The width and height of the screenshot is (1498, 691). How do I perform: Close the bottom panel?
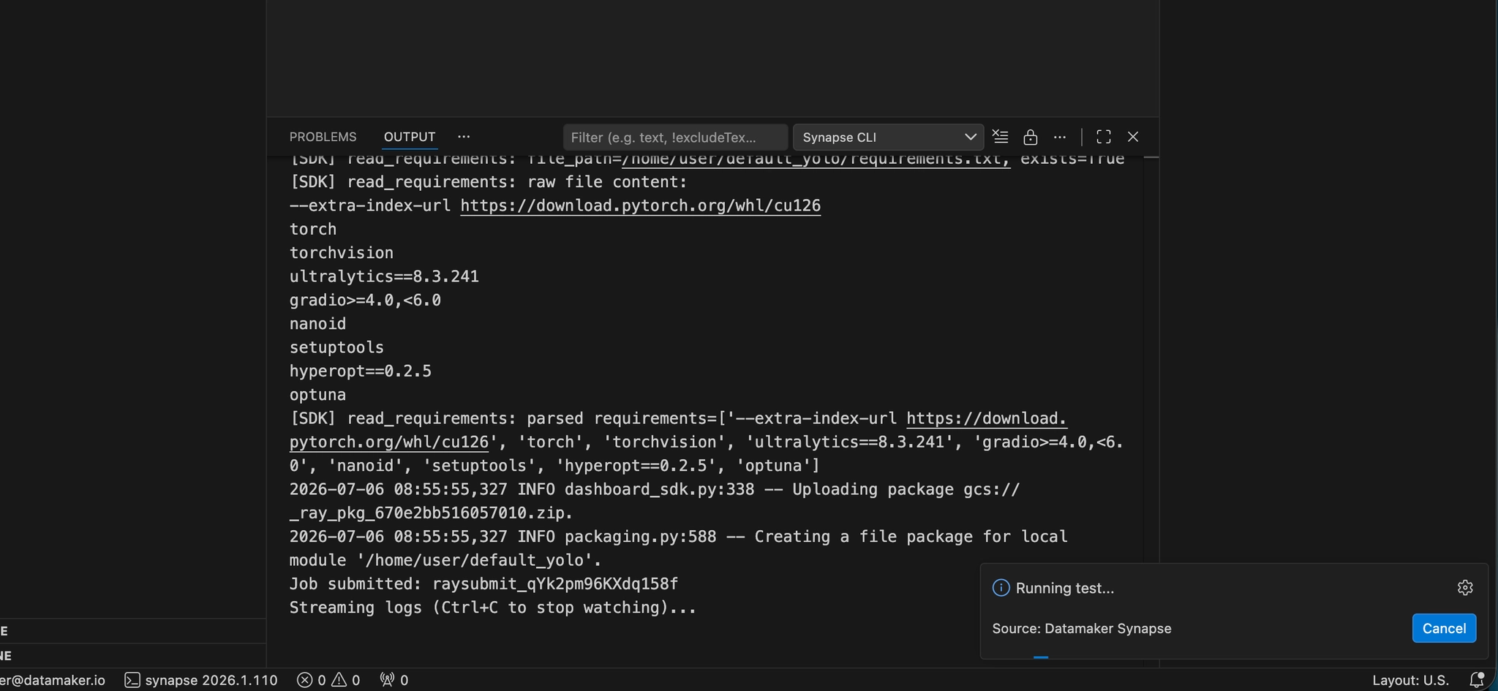click(x=1133, y=137)
